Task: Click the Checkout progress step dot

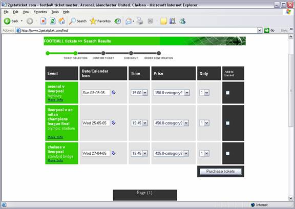Action: click(131, 53)
